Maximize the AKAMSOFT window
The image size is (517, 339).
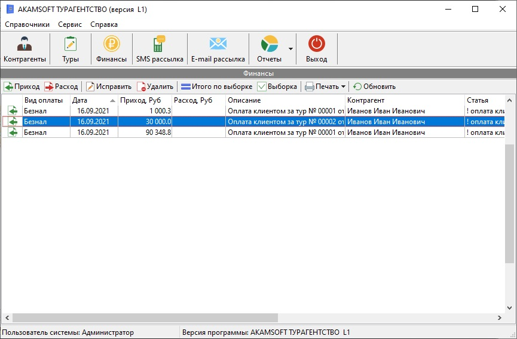475,9
